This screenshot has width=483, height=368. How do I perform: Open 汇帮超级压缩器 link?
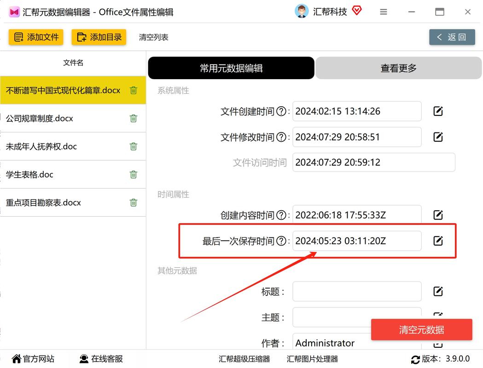pyautogui.click(x=244, y=359)
